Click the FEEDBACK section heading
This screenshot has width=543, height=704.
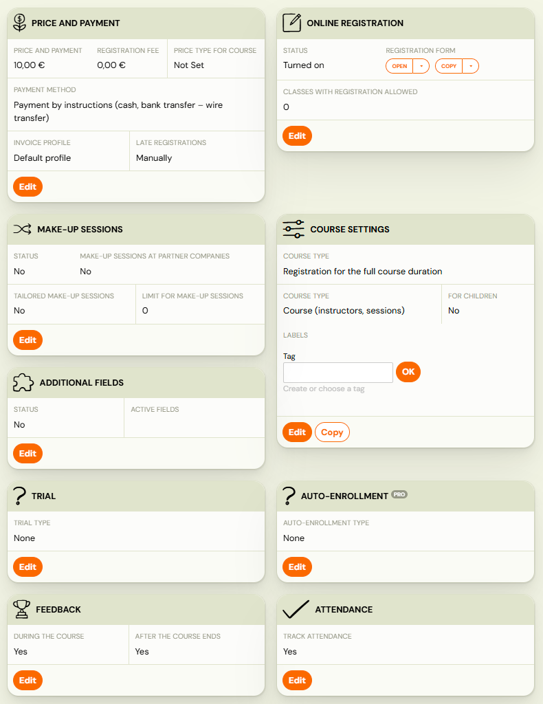click(58, 609)
